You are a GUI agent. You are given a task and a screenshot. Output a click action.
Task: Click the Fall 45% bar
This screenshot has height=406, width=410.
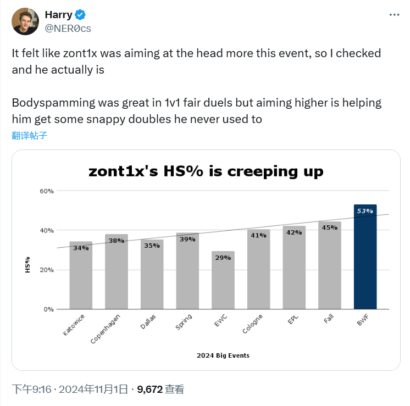pyautogui.click(x=329, y=265)
